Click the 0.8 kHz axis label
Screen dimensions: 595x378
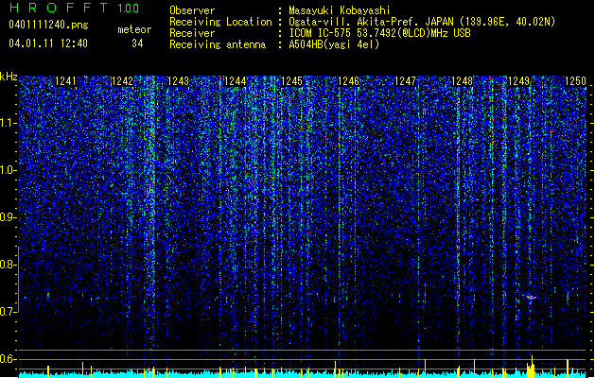click(x=9, y=265)
